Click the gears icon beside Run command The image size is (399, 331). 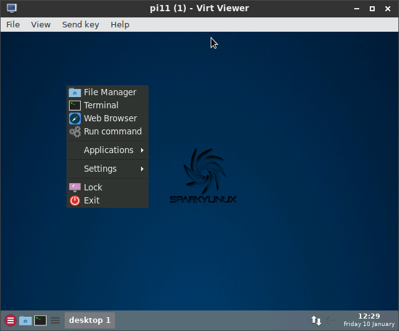(x=75, y=132)
